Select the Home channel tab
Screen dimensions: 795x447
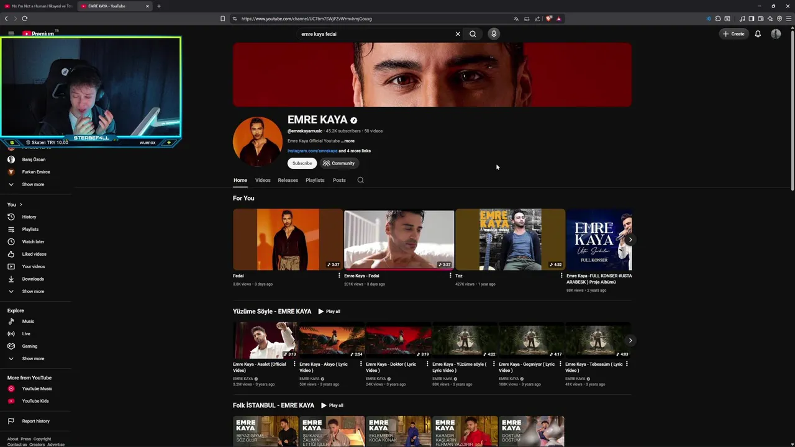[240, 180]
